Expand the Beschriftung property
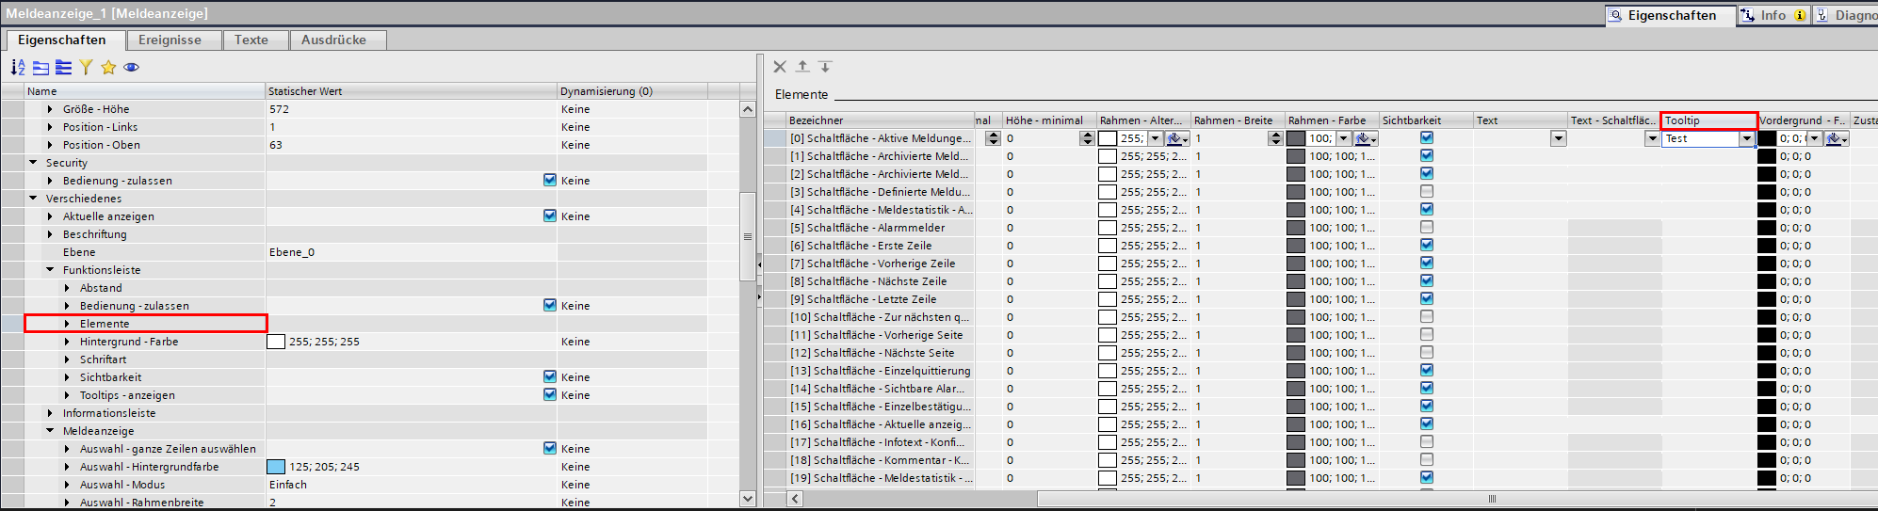 point(50,234)
